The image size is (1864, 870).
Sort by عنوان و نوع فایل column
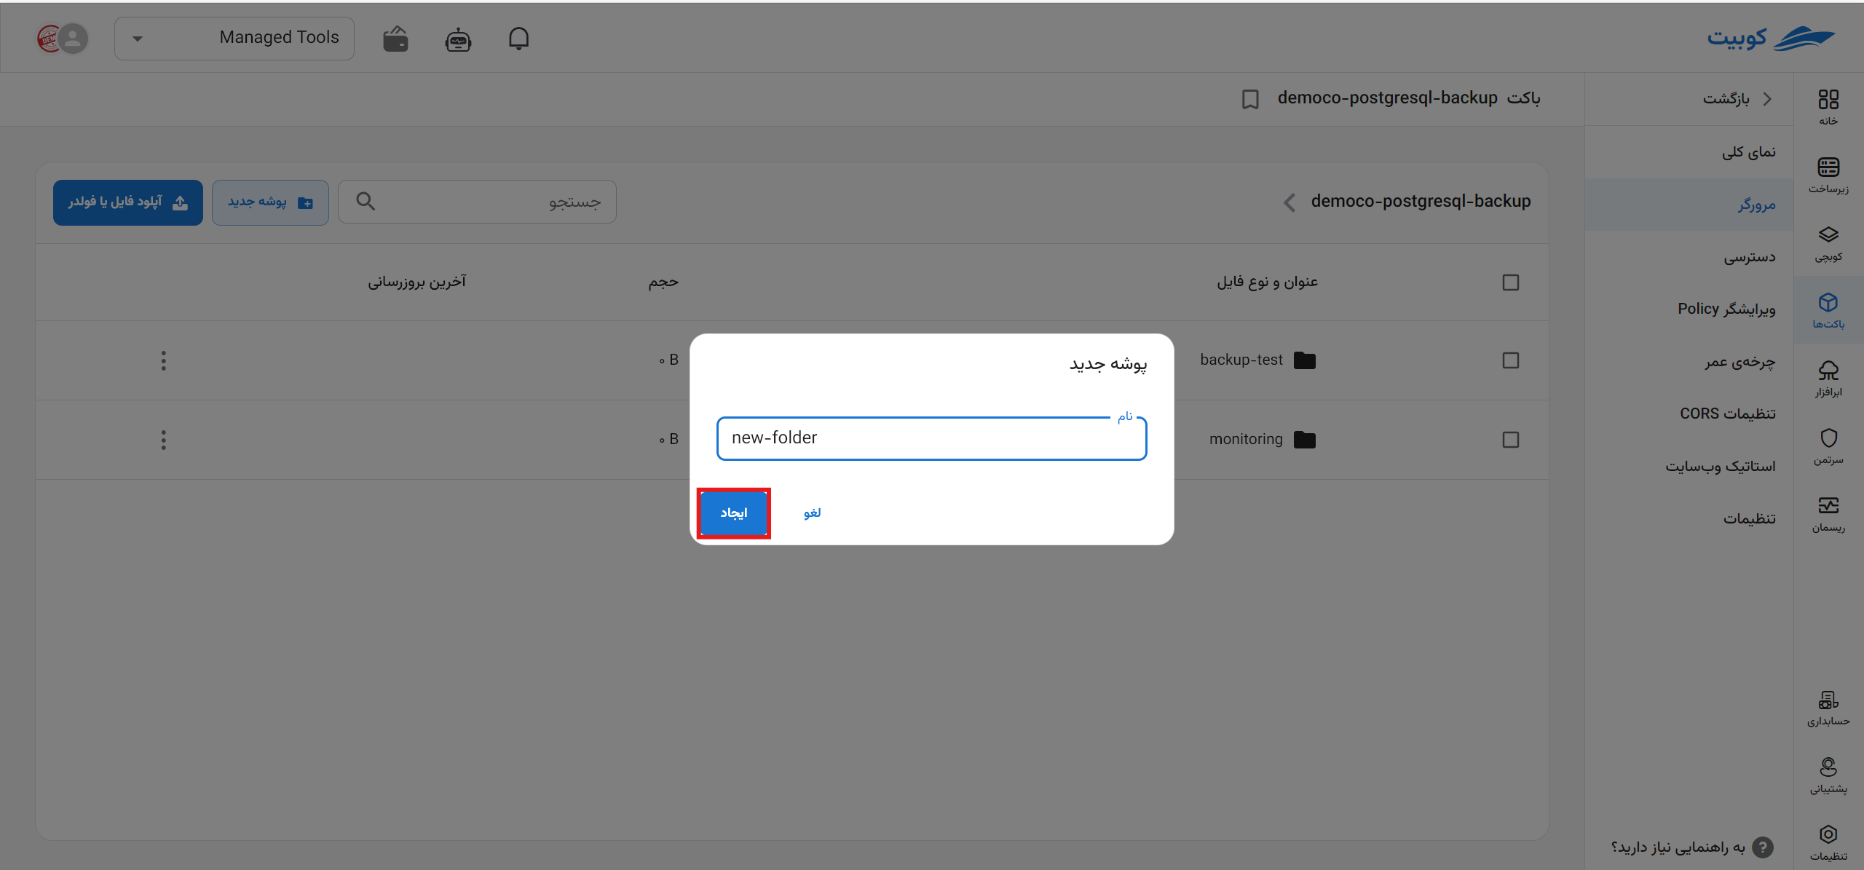1267,282
